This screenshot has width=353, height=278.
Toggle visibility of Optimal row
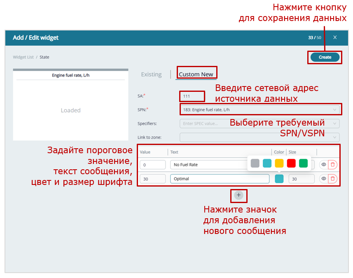(324, 179)
